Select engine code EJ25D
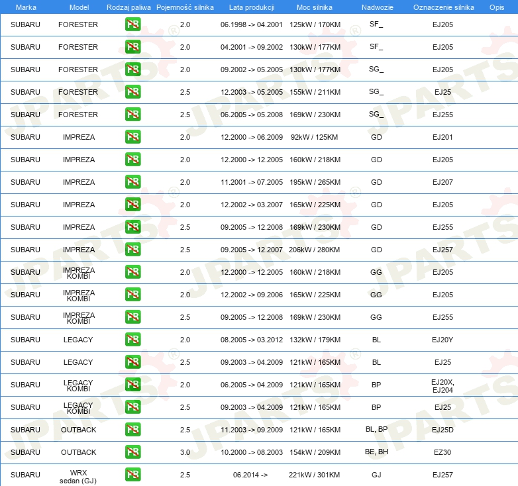This screenshot has width=518, height=486. 442,430
